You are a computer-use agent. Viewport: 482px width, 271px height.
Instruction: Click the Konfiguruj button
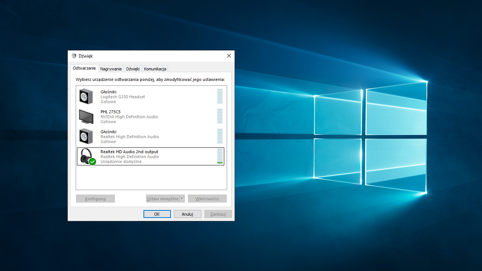(95, 199)
